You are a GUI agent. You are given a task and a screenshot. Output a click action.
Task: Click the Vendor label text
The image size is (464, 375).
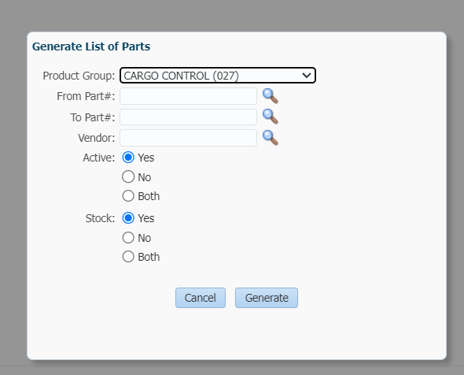97,138
